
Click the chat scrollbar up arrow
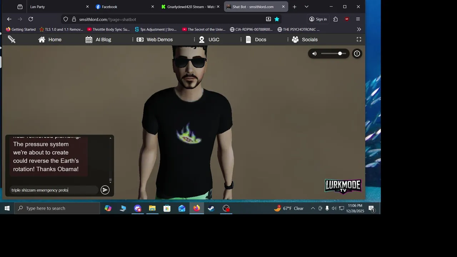pos(110,138)
